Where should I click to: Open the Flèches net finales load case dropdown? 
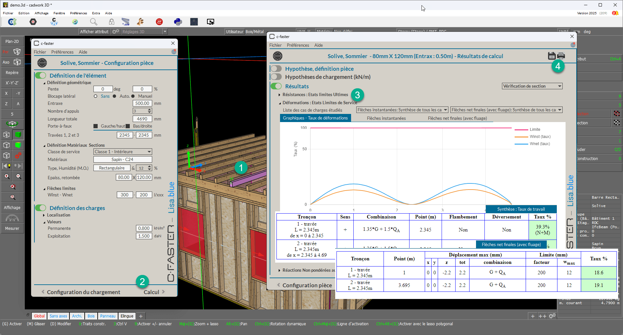(x=506, y=110)
